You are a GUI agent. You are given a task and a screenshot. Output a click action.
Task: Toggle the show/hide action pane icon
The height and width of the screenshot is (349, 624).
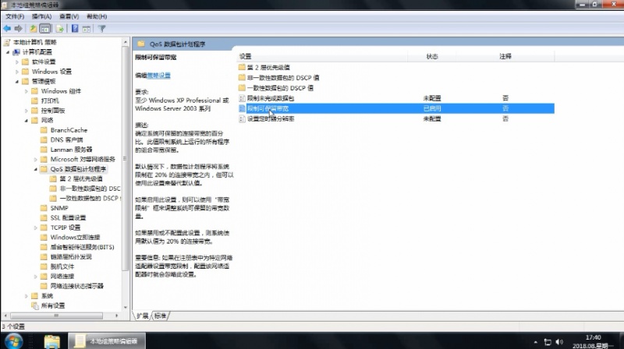tap(87, 29)
